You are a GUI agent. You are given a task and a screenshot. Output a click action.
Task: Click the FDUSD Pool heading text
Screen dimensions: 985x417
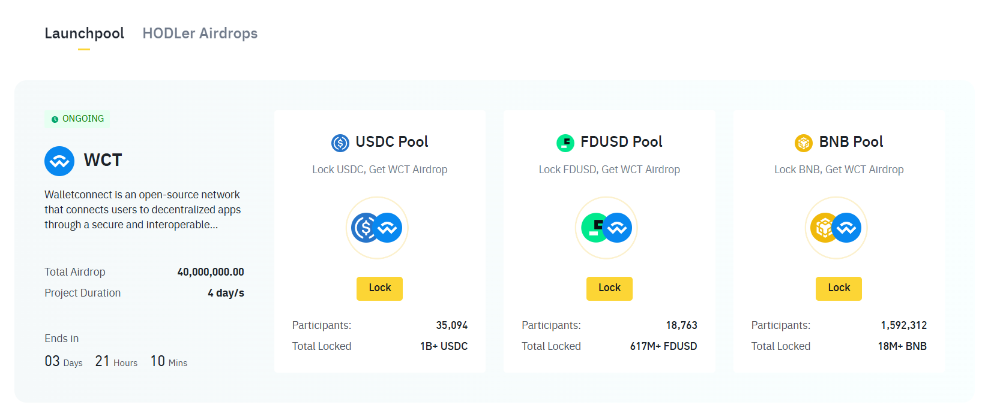[621, 142]
